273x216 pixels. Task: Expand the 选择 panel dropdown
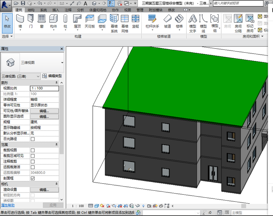11,36
